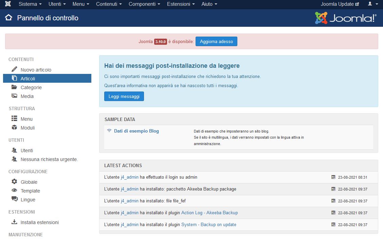This screenshot has width=383, height=240.
Task: Click the folder icon beside Categorie
Action: point(14,87)
